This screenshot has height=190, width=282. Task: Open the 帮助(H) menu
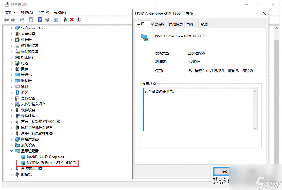click(x=60, y=12)
